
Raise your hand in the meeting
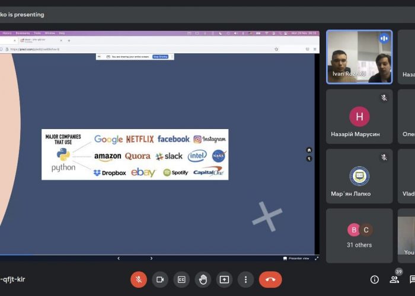[x=203, y=279]
